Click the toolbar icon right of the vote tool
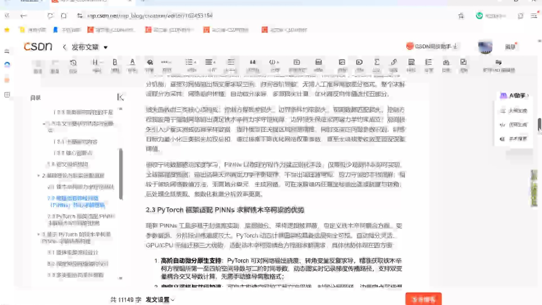Screen dimensions: 542x305 463,66
